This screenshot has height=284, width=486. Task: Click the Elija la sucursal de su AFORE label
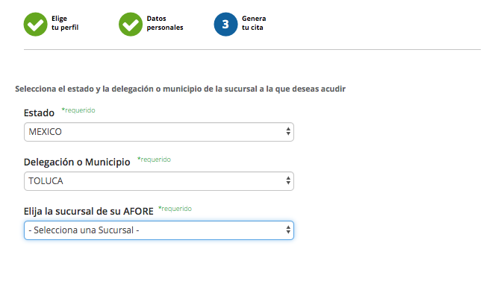[x=89, y=211]
